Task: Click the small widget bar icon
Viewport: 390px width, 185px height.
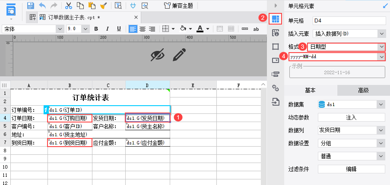Action: 245,29
